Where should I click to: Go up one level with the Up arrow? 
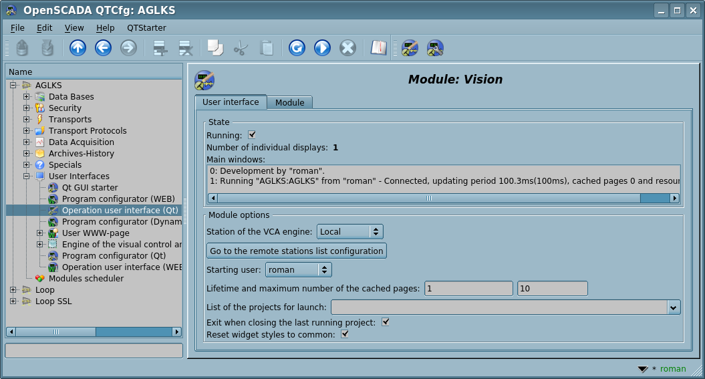78,47
